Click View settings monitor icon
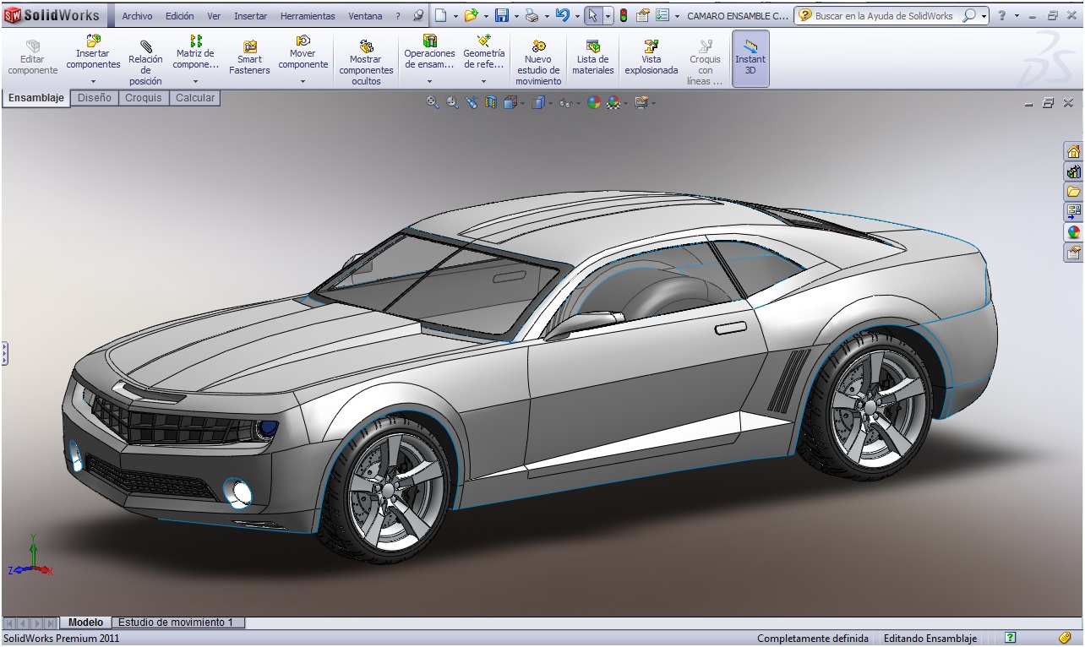 [641, 102]
